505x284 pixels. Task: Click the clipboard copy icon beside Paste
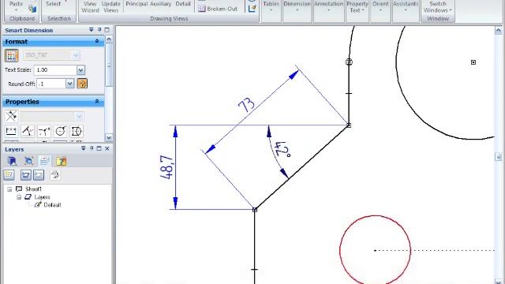[32, 9]
